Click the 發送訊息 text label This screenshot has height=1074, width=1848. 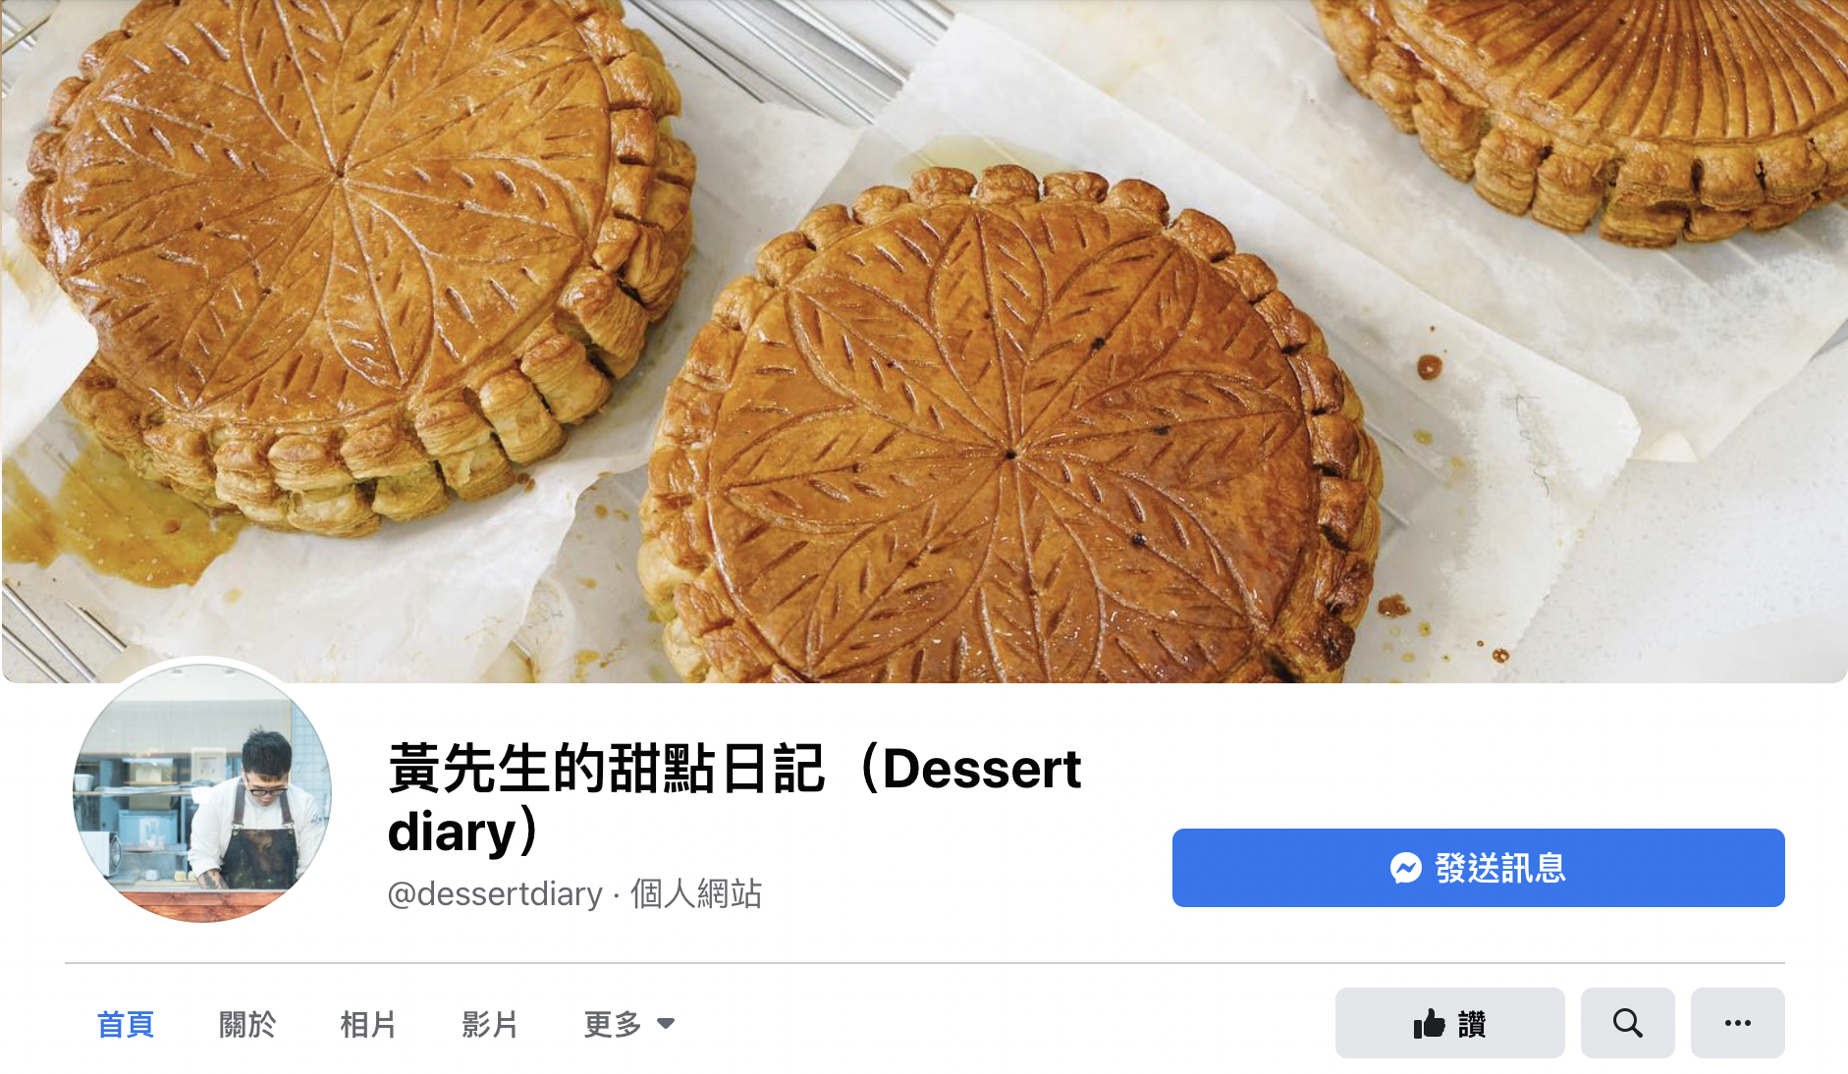(1500, 868)
